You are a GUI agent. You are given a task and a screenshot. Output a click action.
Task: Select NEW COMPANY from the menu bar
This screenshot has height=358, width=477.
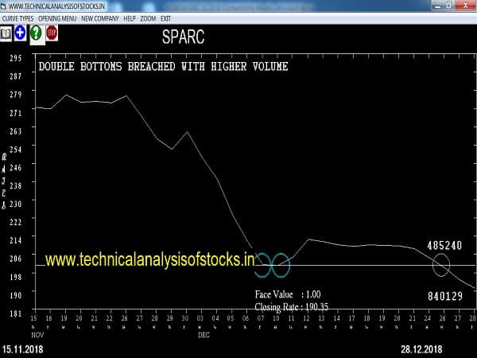(100, 18)
